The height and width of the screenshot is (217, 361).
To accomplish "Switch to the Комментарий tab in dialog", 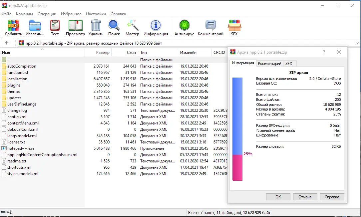I will (270, 64).
